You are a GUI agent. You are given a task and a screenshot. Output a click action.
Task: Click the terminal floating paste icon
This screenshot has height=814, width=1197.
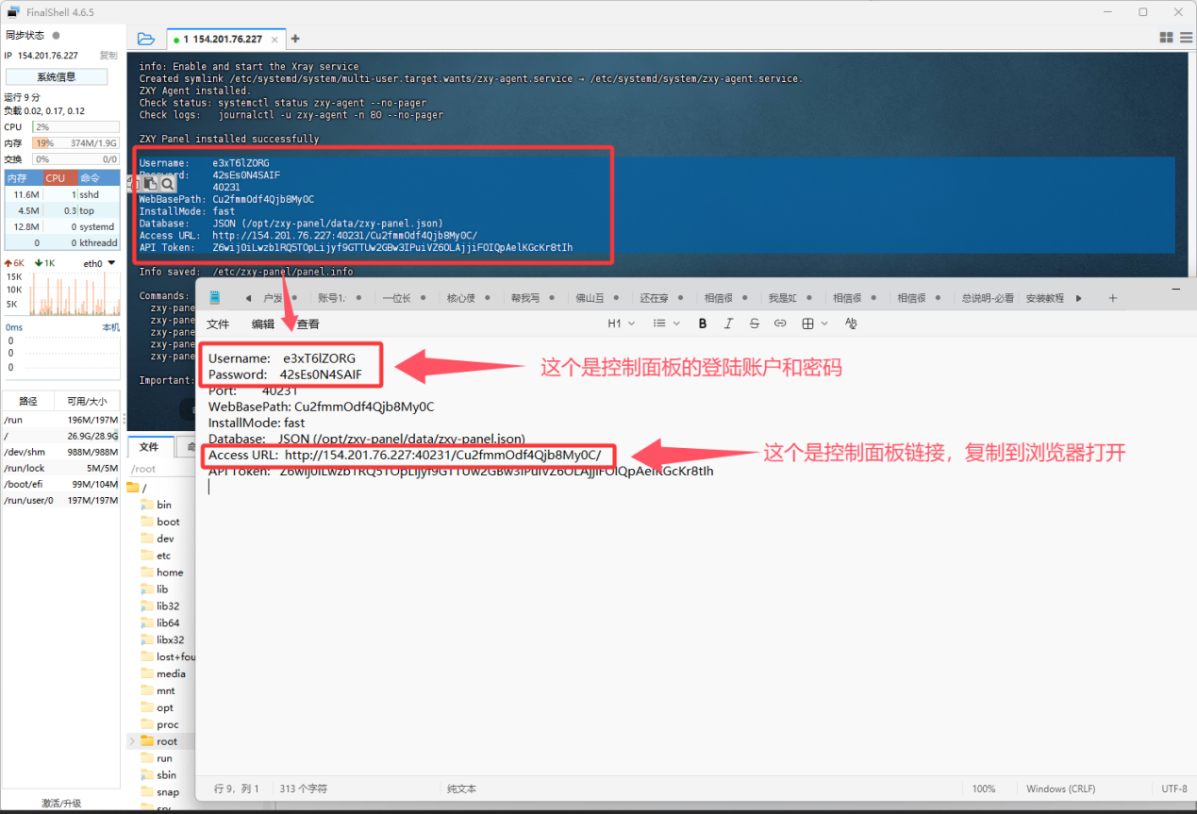tap(151, 184)
